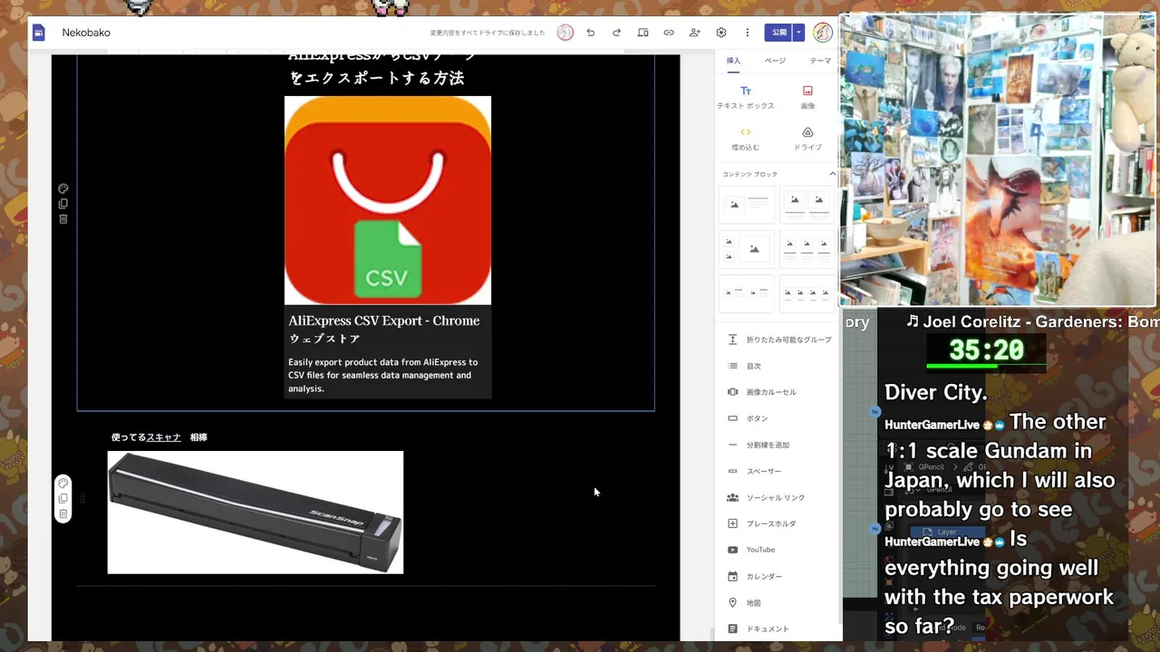The width and height of the screenshot is (1160, 652).
Task: Choose content block with three image columns
Action: 807,249
